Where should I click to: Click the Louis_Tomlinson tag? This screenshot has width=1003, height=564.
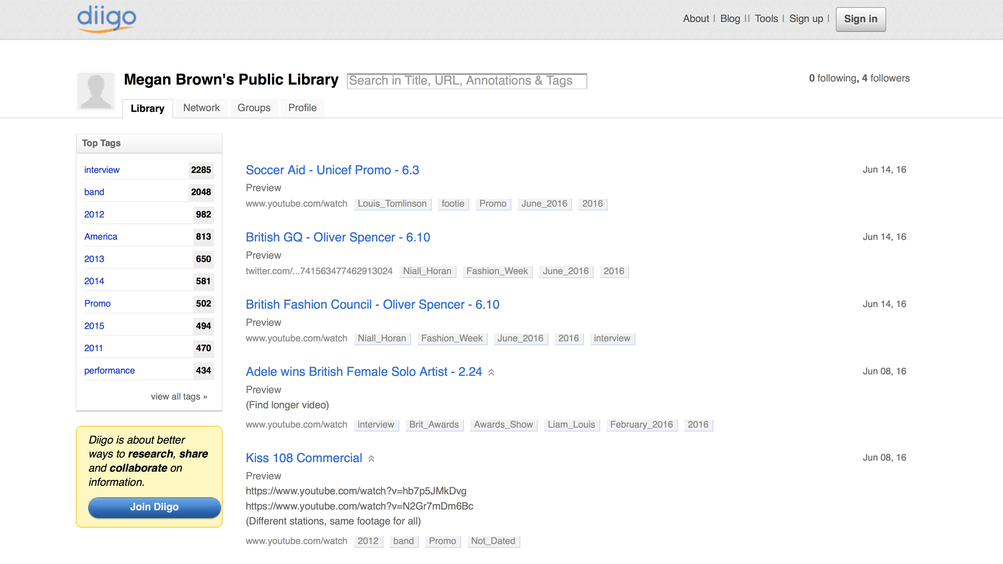(392, 204)
